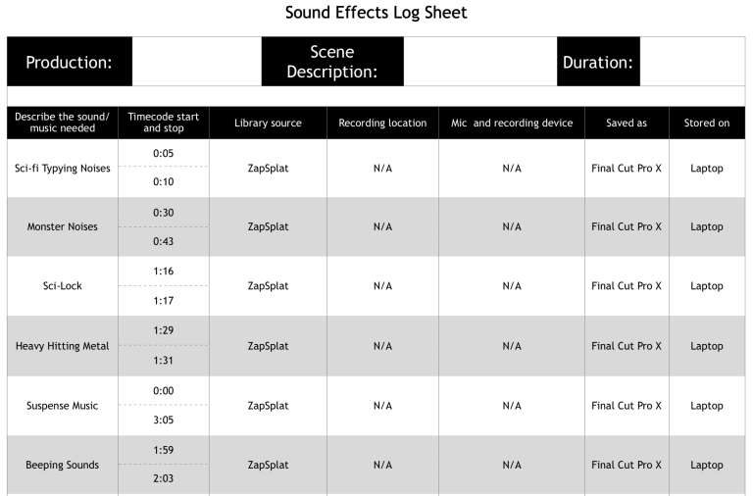Screen dimensions: 753x496
Task: Click ZapSplat in the Monster Noises row
Action: [x=268, y=226]
